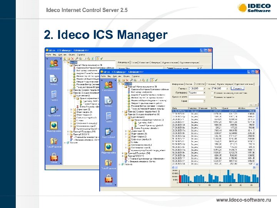Tick the upper checkbox beside Показать in front window

click(x=212, y=93)
